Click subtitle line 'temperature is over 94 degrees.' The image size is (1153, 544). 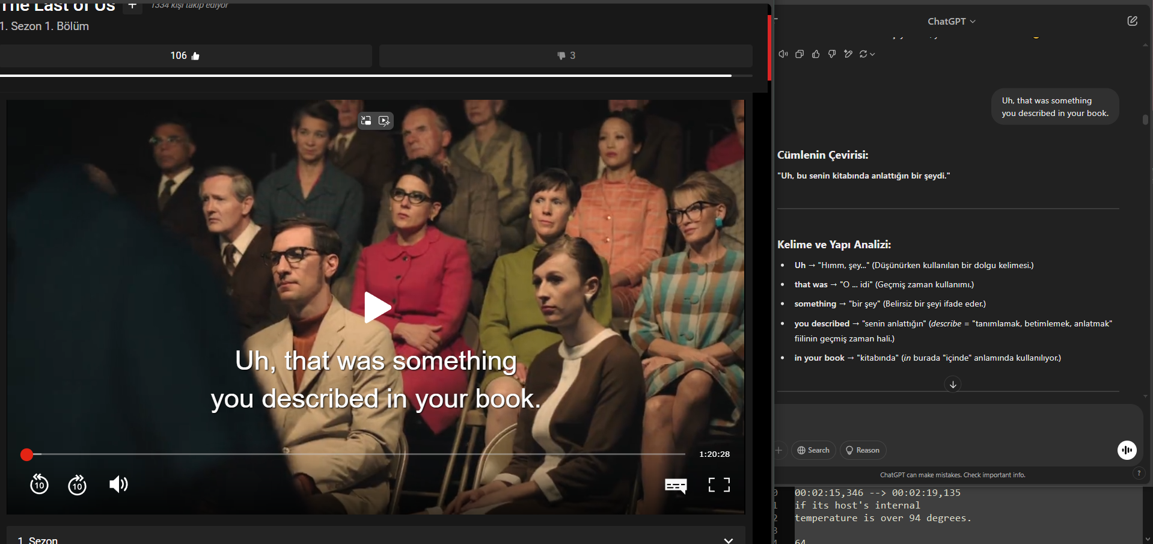click(882, 518)
